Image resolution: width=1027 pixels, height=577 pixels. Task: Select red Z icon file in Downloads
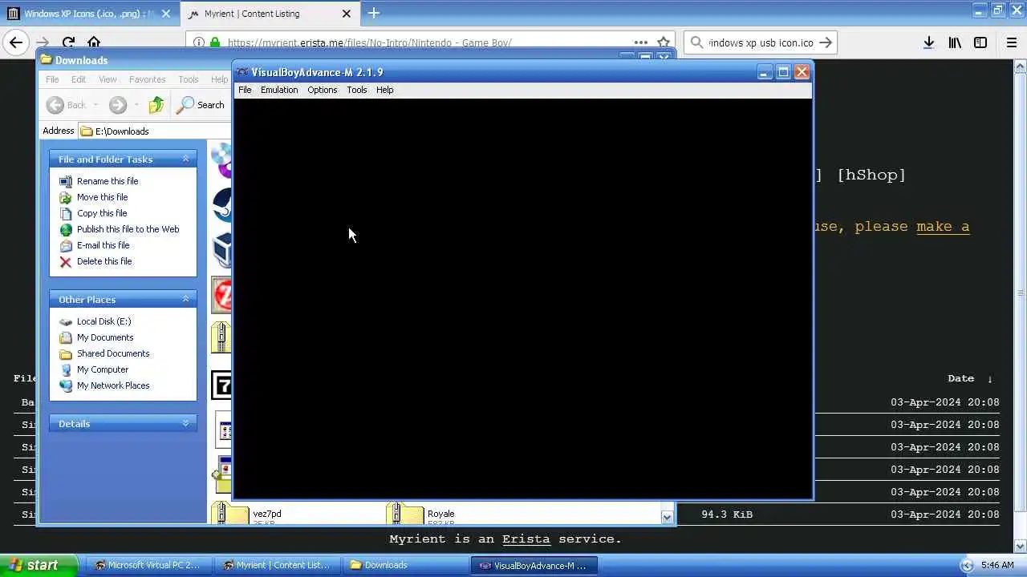point(221,295)
